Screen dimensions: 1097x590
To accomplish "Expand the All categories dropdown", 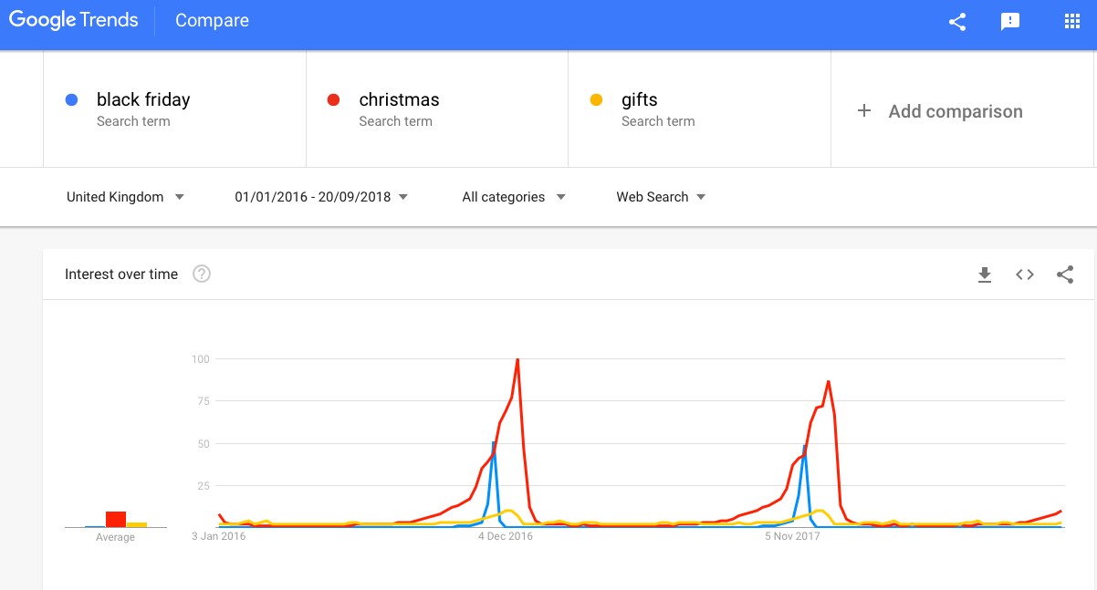I will 514,197.
